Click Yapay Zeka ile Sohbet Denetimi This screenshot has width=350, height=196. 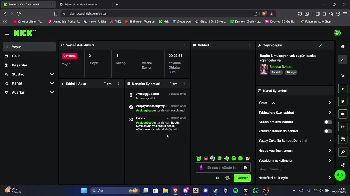(x=283, y=141)
